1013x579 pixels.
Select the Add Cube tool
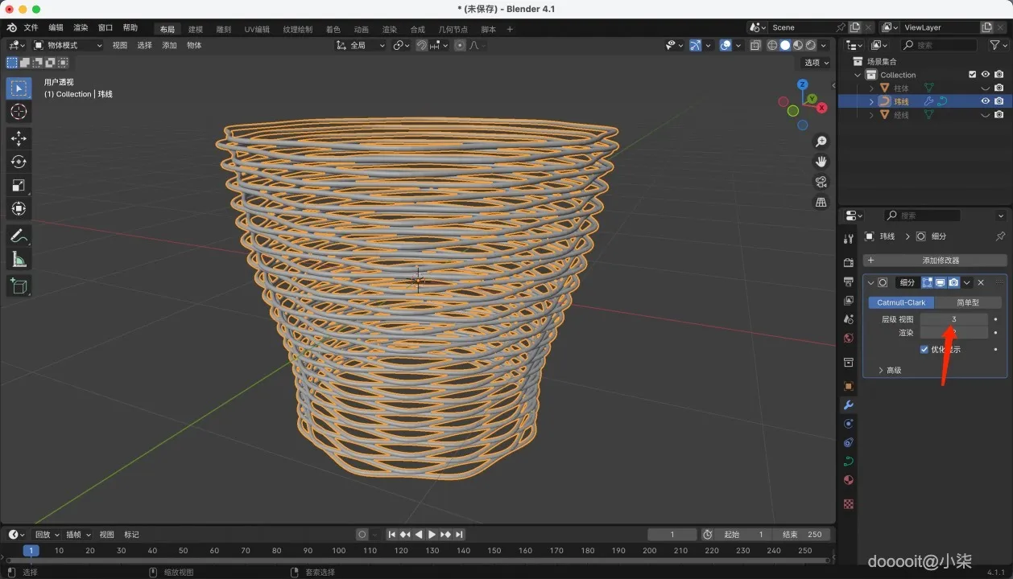click(19, 285)
